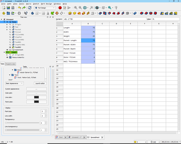Expand the Pad tree item
Image resolution: width=181 pixels, height=144 pixels.
(x=7, y=27)
